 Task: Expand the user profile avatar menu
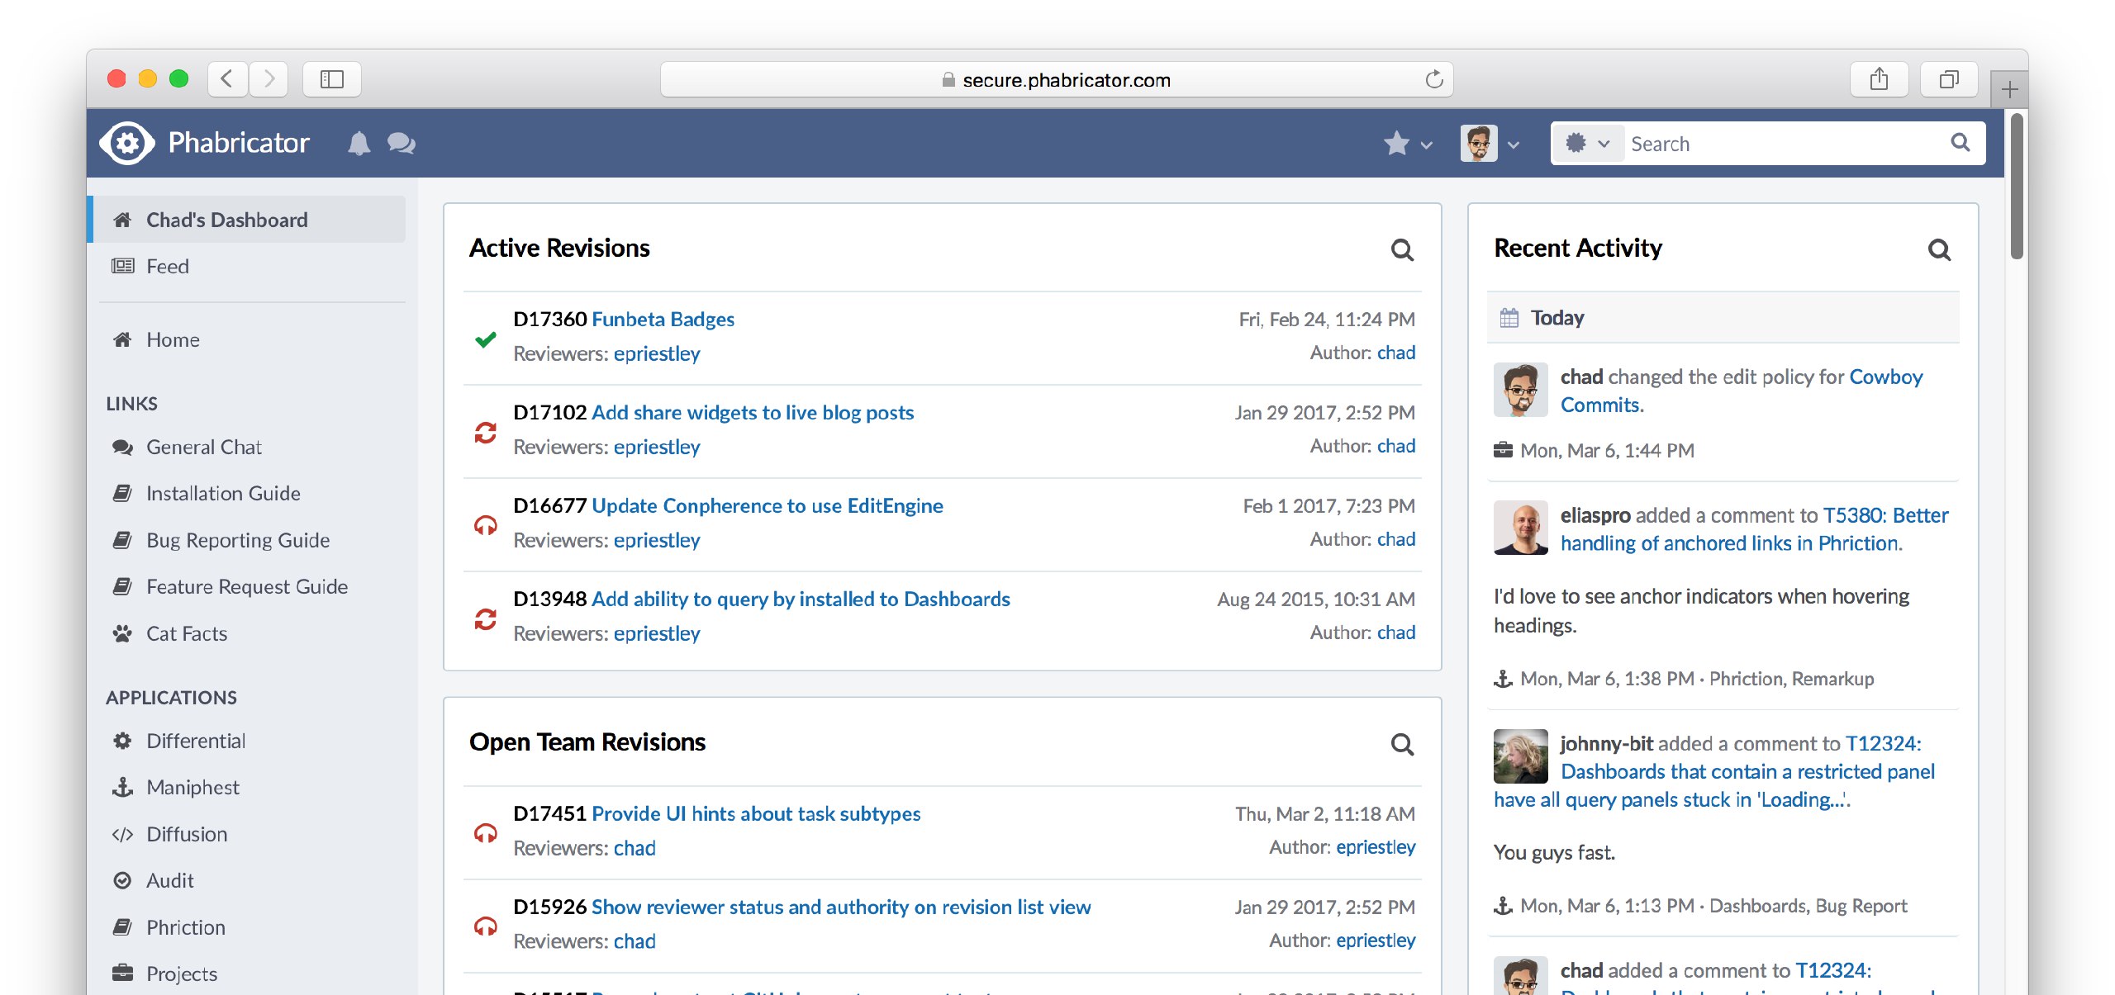click(x=1490, y=144)
